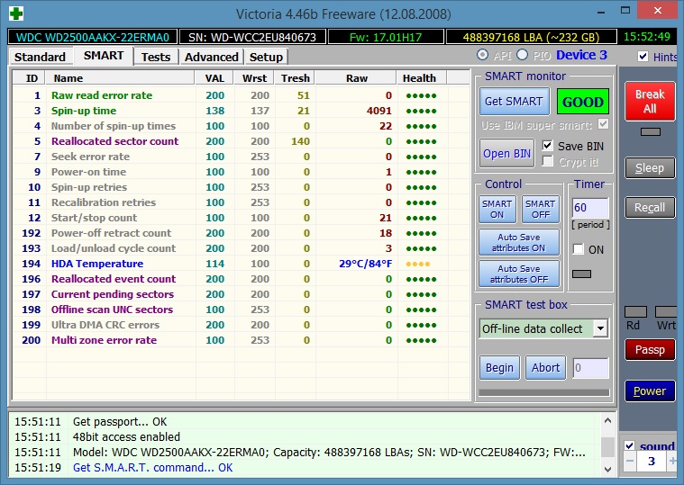Click the Wrst column header
Screen dimensions: 684x485
click(253, 78)
